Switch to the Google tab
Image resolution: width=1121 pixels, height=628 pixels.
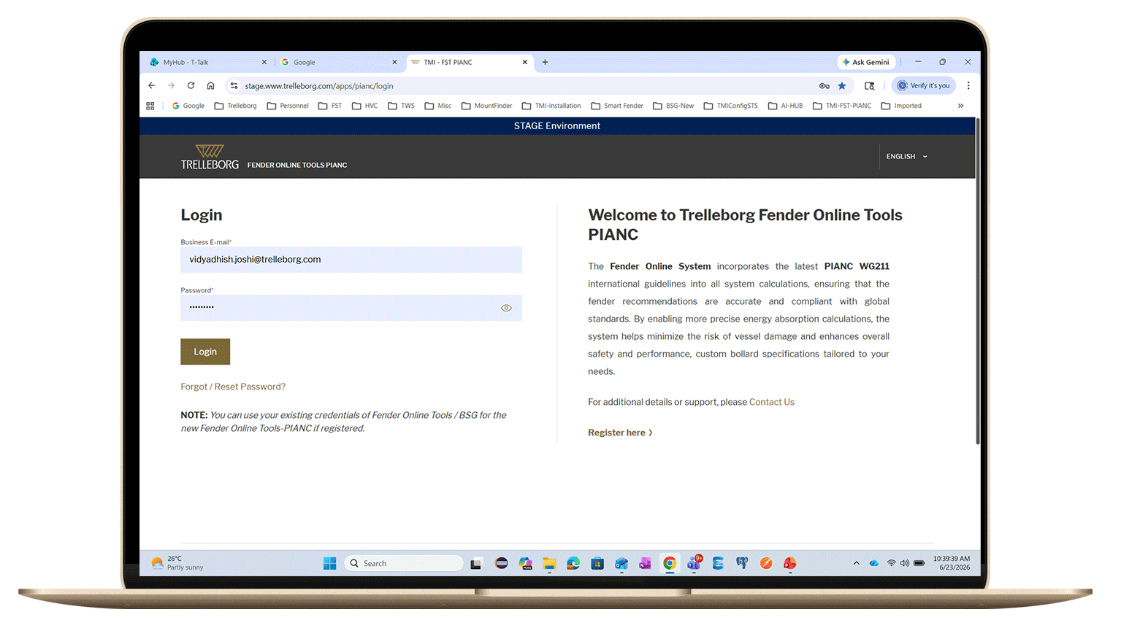point(338,62)
